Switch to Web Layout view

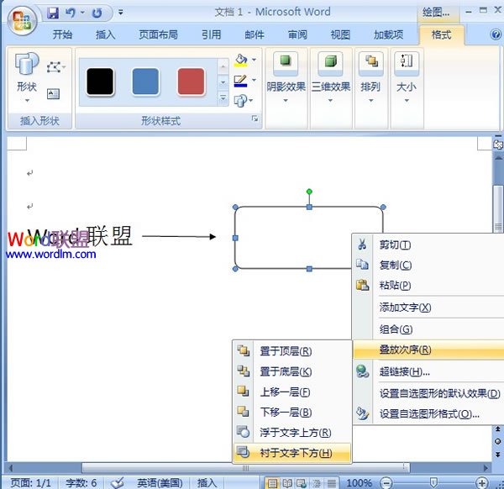(x=302, y=483)
